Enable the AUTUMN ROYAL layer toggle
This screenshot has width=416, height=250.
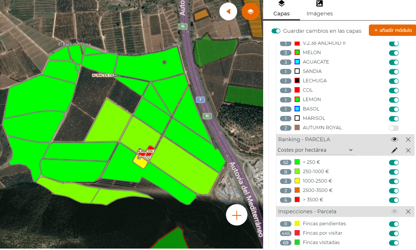pos(394,128)
